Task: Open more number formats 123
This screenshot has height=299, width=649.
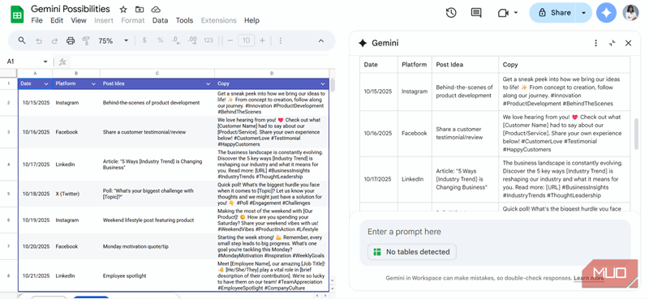Action: 208,41
